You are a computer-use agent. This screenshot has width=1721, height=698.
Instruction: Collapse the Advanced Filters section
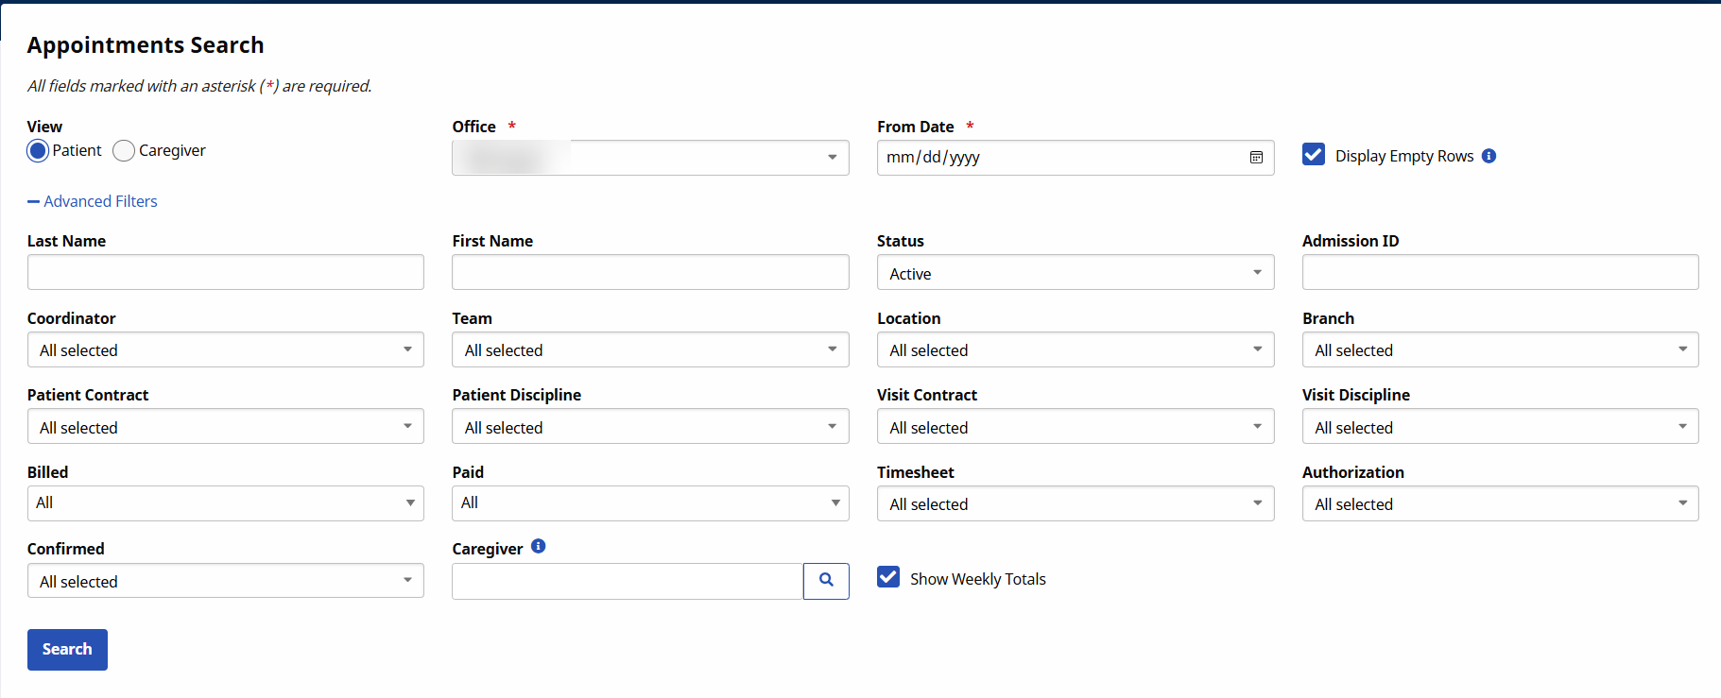(93, 201)
